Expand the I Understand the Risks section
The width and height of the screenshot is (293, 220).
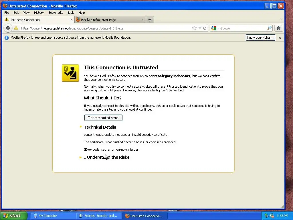pyautogui.click(x=80, y=157)
